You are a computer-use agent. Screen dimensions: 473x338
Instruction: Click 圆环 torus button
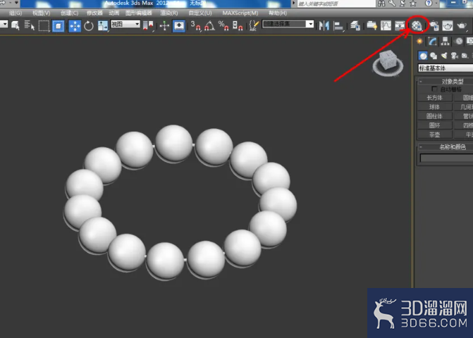[435, 125]
